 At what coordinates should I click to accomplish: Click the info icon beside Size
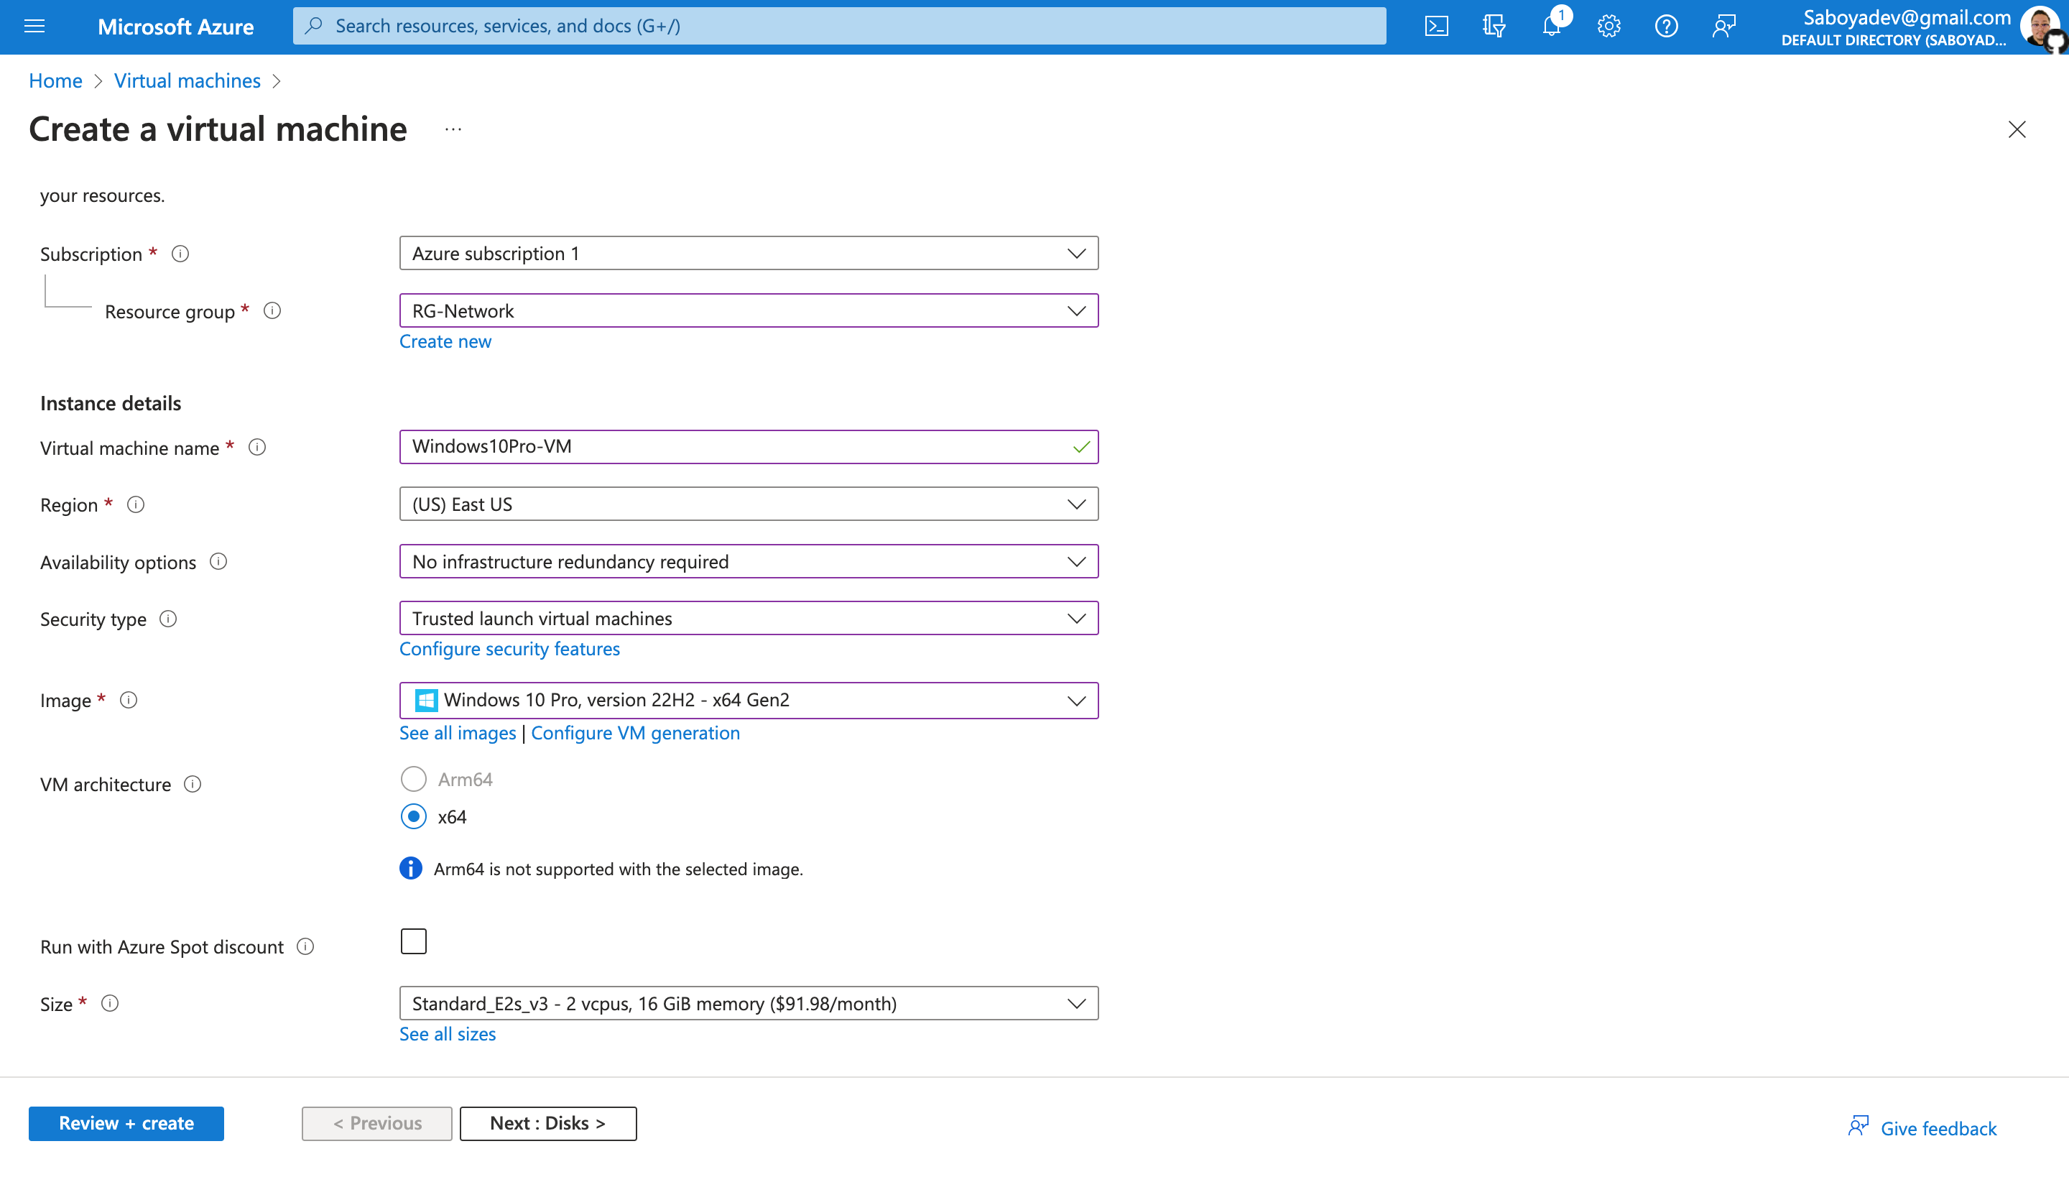coord(110,1003)
